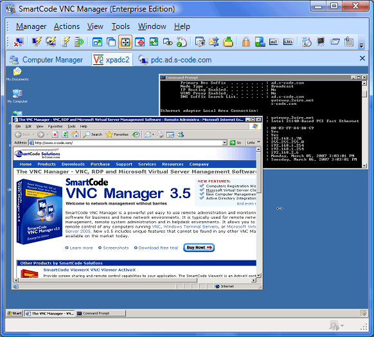Expand the Links toolbar chevron
Viewport: 374px width, 337px height.
pyautogui.click(x=258, y=143)
